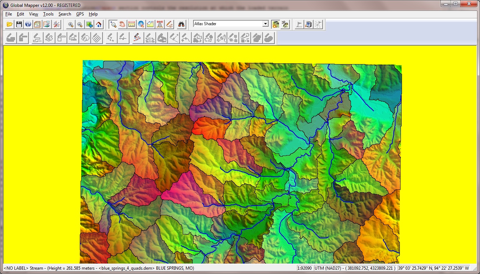480x274 pixels.
Task: Select the Pan hand tool
Action: point(123,24)
